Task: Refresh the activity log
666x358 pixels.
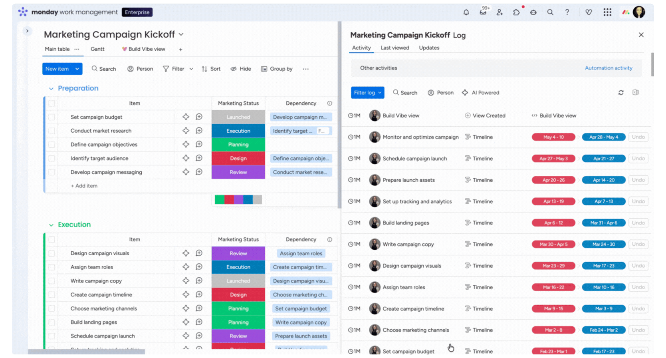Action: point(621,93)
